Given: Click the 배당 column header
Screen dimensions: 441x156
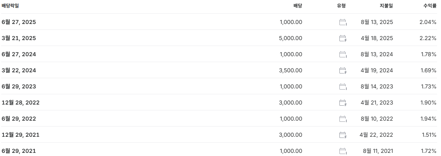Looking at the screenshot, I should click(298, 6).
